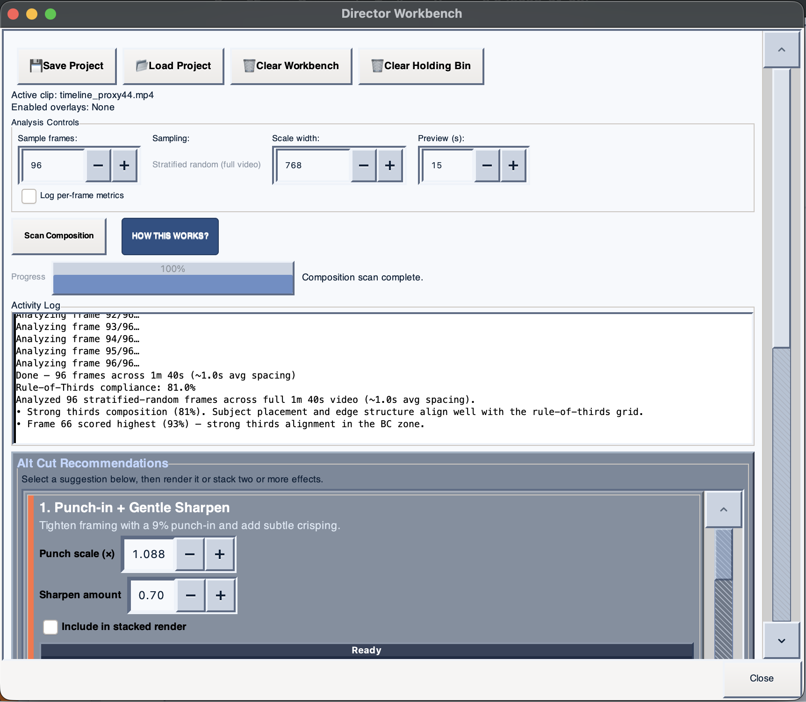The height and width of the screenshot is (702, 806).
Task: Click the Preview seconds value field
Action: click(448, 165)
